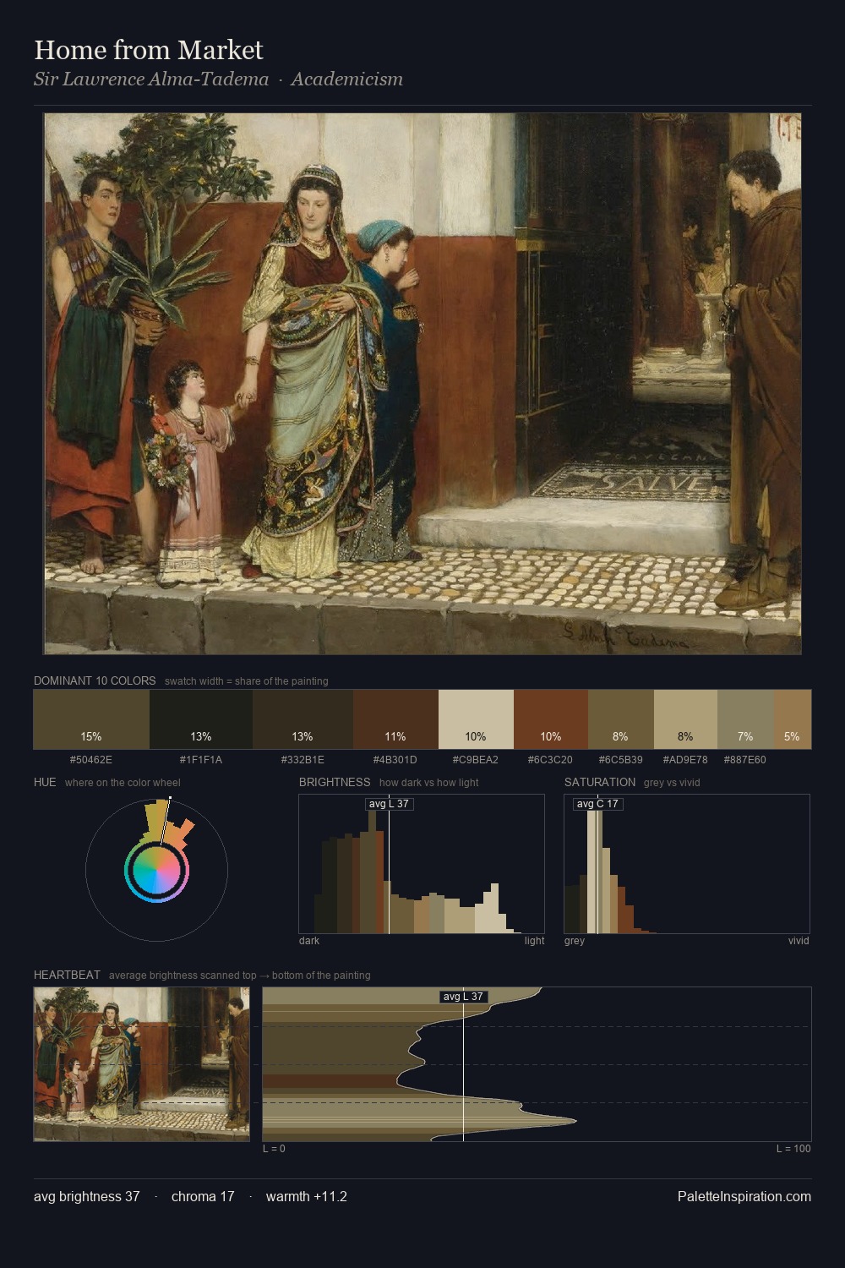Click the small Heartbeat painting thumbnail
Screen dimensions: 845x1268
pos(142,1064)
